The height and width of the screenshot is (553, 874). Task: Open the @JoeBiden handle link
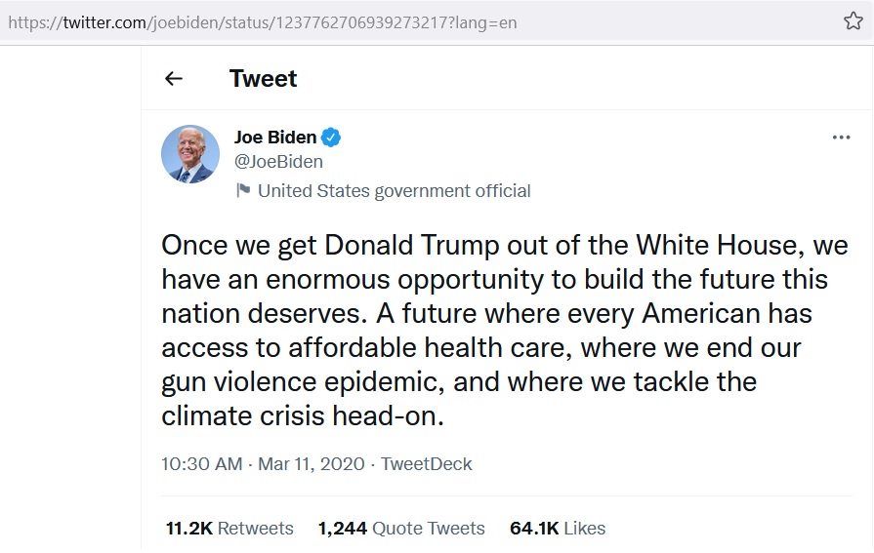[278, 162]
